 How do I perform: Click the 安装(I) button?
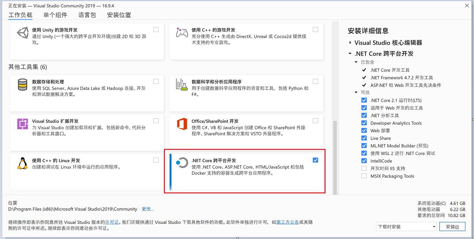coord(452,227)
